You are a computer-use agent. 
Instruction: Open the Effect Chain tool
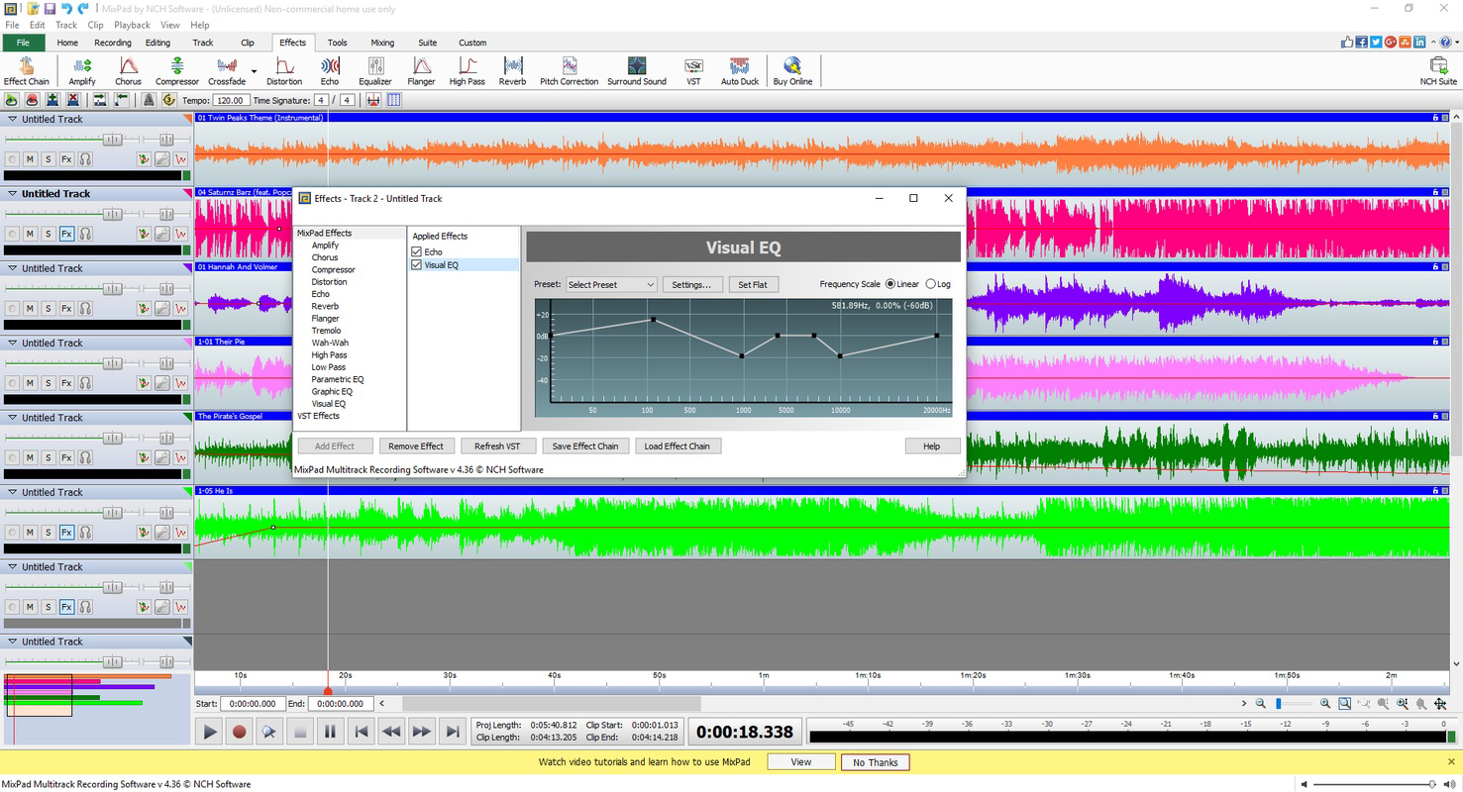point(26,70)
